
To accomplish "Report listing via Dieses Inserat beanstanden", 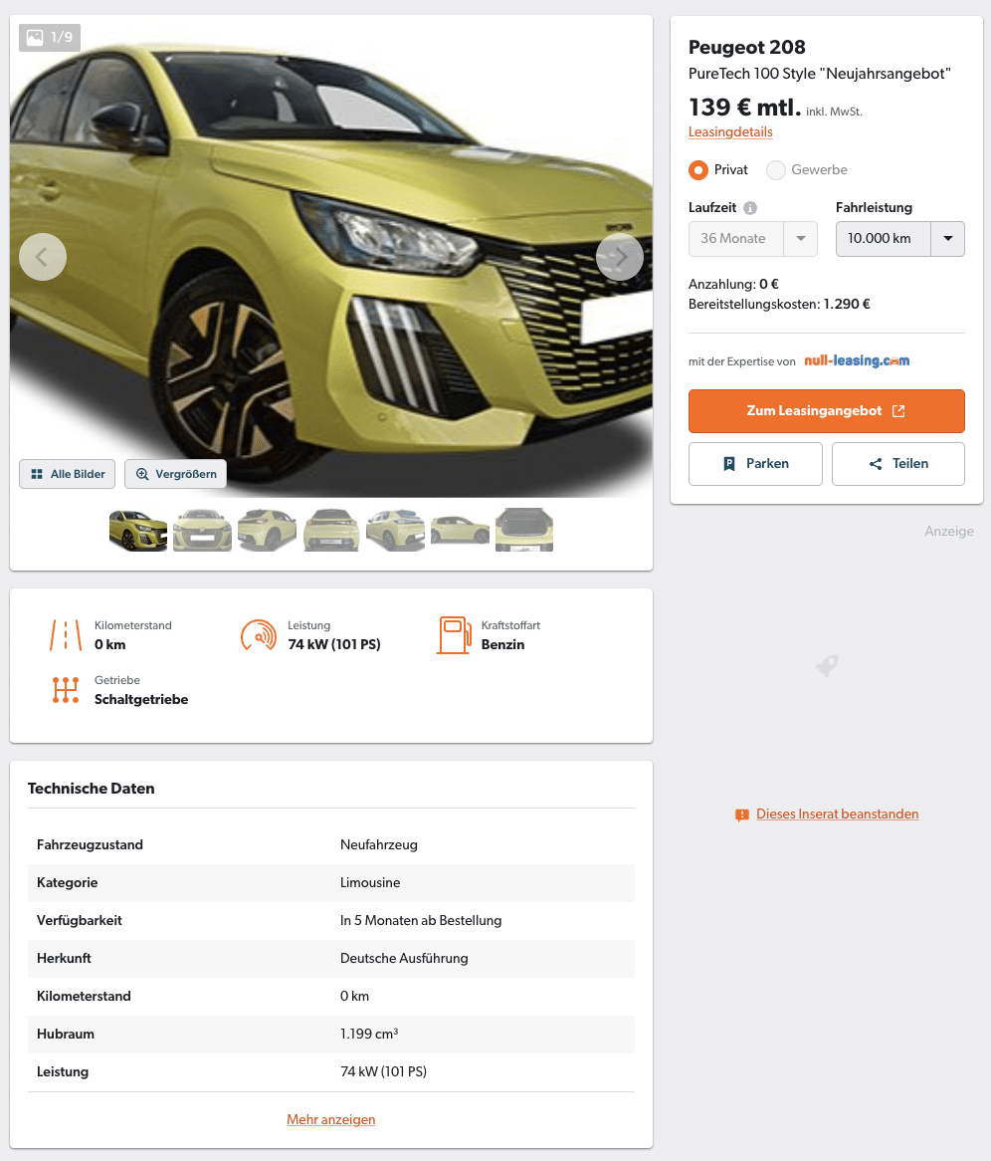I will tap(837, 813).
